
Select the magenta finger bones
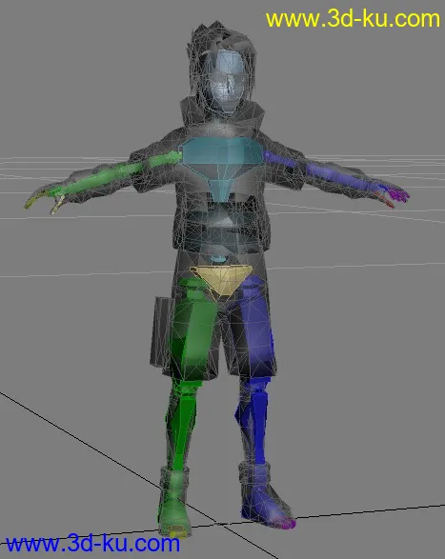399,196
